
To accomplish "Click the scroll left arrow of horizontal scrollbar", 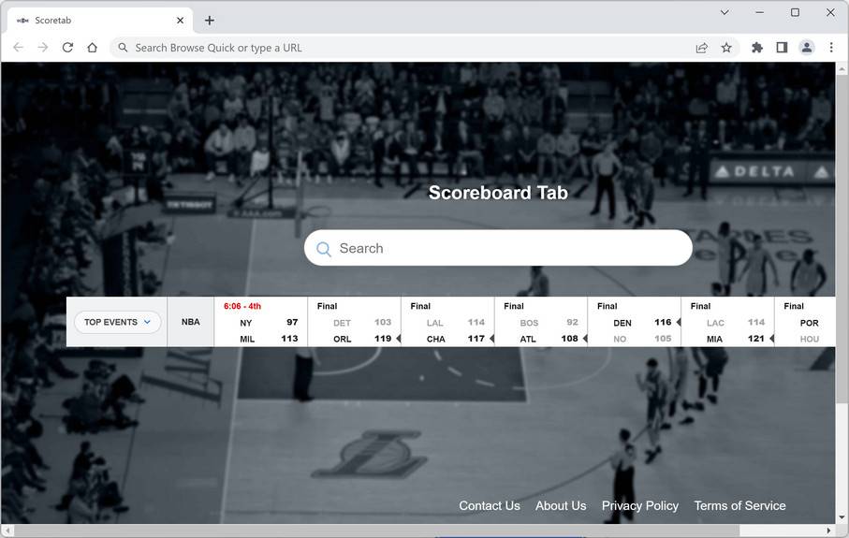I will pos(7,531).
